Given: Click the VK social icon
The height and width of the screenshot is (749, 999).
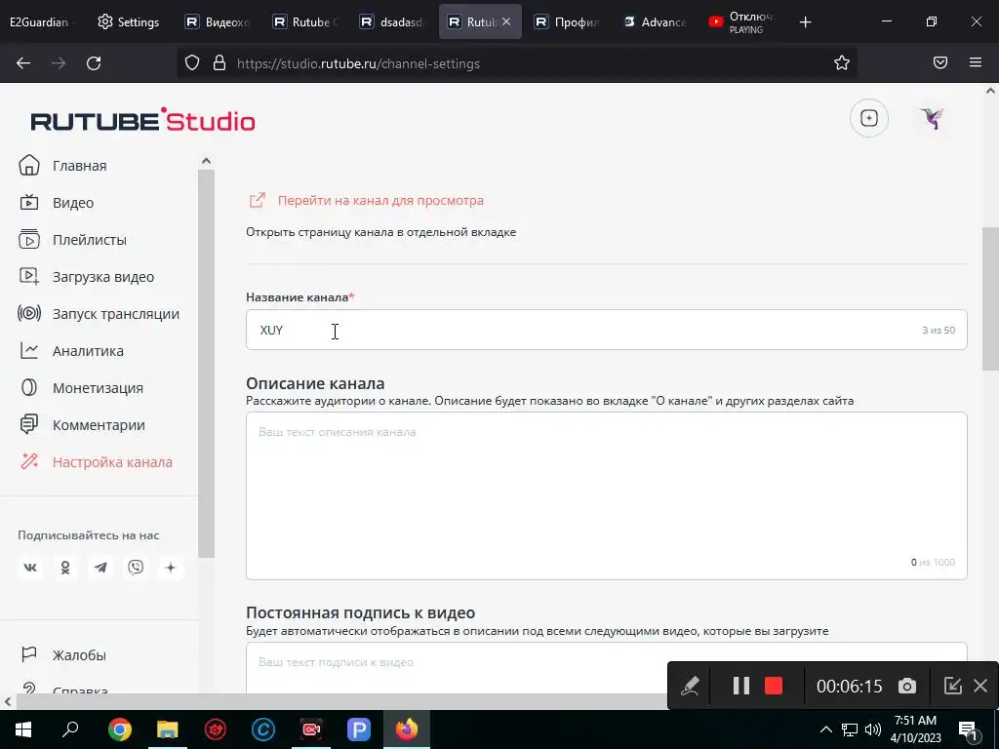Looking at the screenshot, I should (x=30, y=567).
